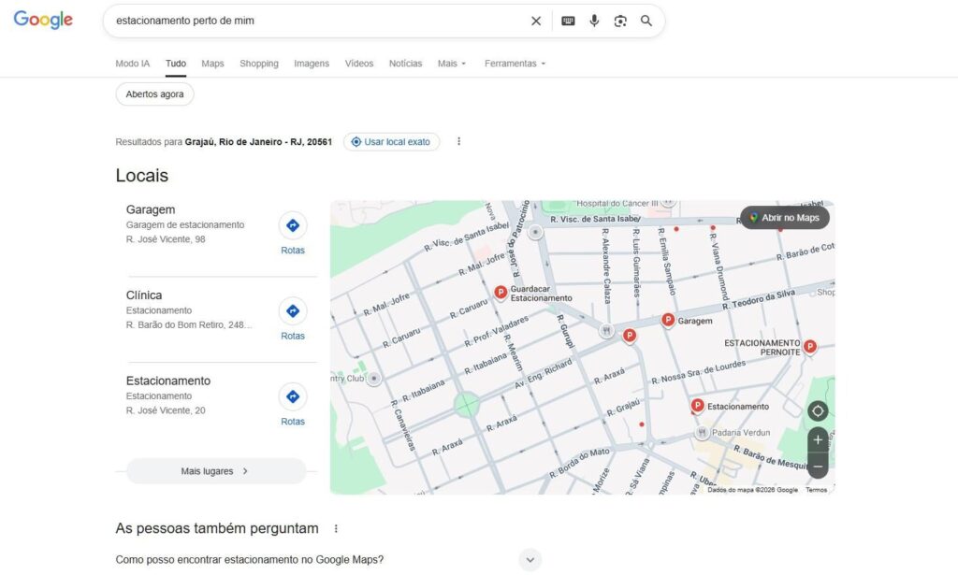Image resolution: width=958 pixels, height=575 pixels.
Task: Switch to the Imagens tab
Action: tap(311, 63)
